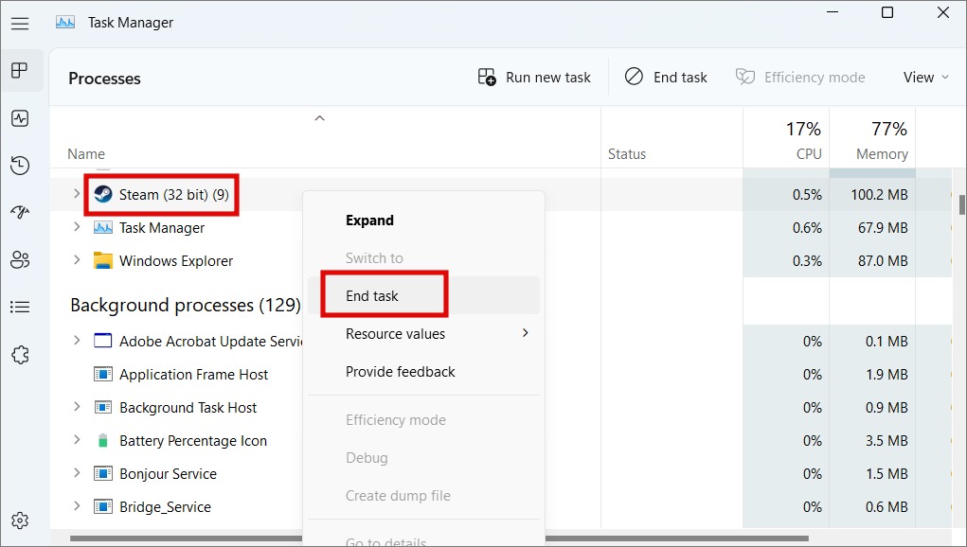This screenshot has height=547, width=967.
Task: Sort by the Name column header
Action: [86, 154]
